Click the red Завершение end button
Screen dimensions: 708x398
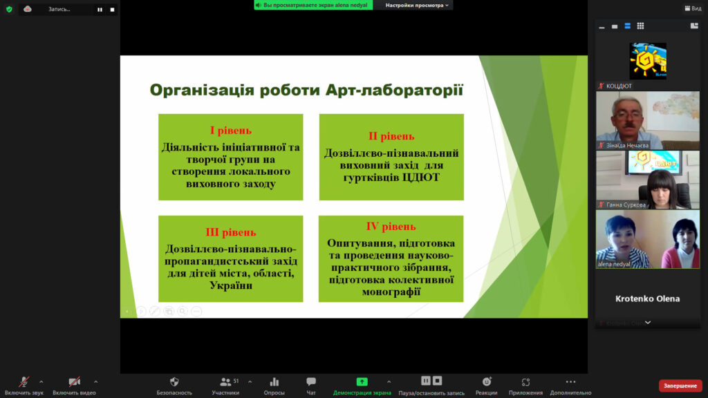pos(680,386)
